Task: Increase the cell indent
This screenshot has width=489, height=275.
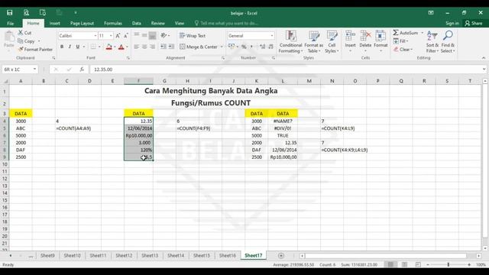Action: point(171,47)
